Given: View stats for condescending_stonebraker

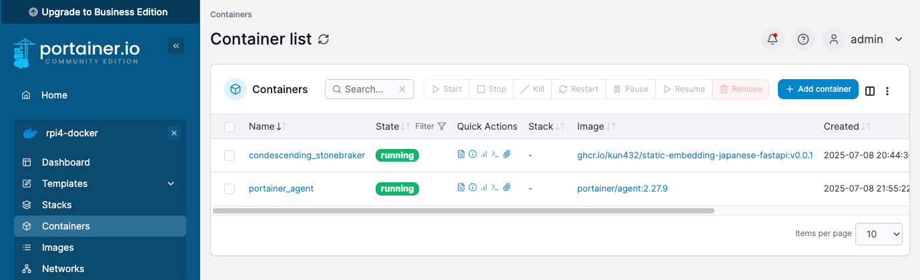Looking at the screenshot, I should 484,154.
